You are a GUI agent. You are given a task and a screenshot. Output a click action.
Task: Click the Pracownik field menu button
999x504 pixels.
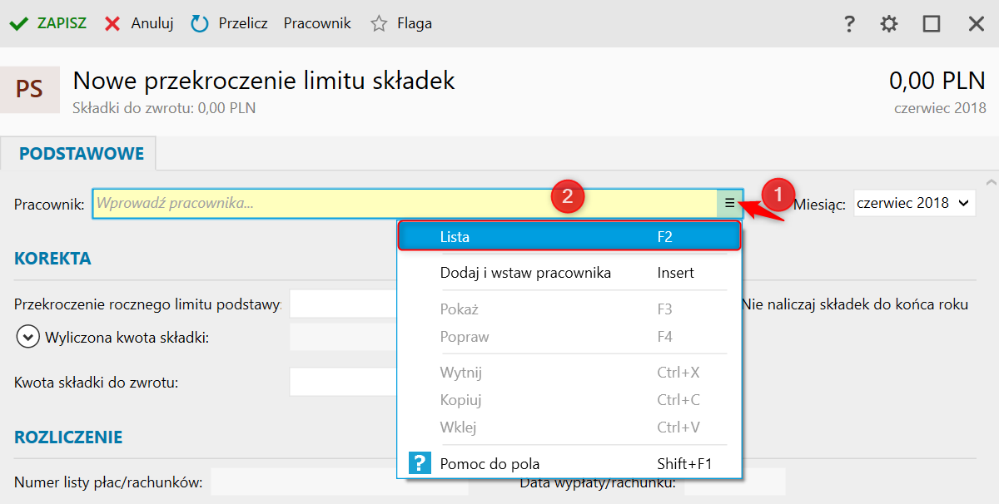(x=729, y=203)
